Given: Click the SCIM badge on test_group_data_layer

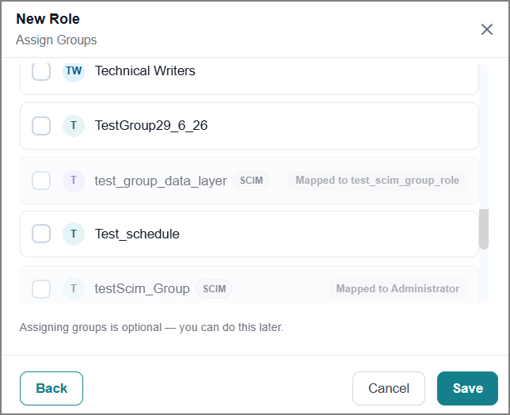Looking at the screenshot, I should point(251,181).
